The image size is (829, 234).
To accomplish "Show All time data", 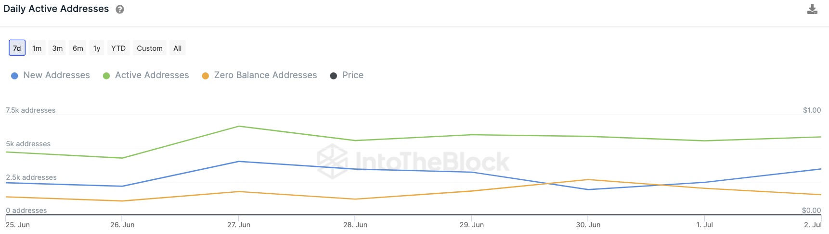I will click(178, 48).
